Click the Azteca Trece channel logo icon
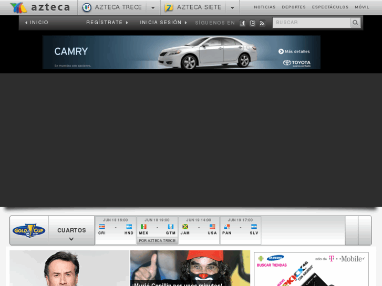This screenshot has width=382, height=286. (x=87, y=7)
